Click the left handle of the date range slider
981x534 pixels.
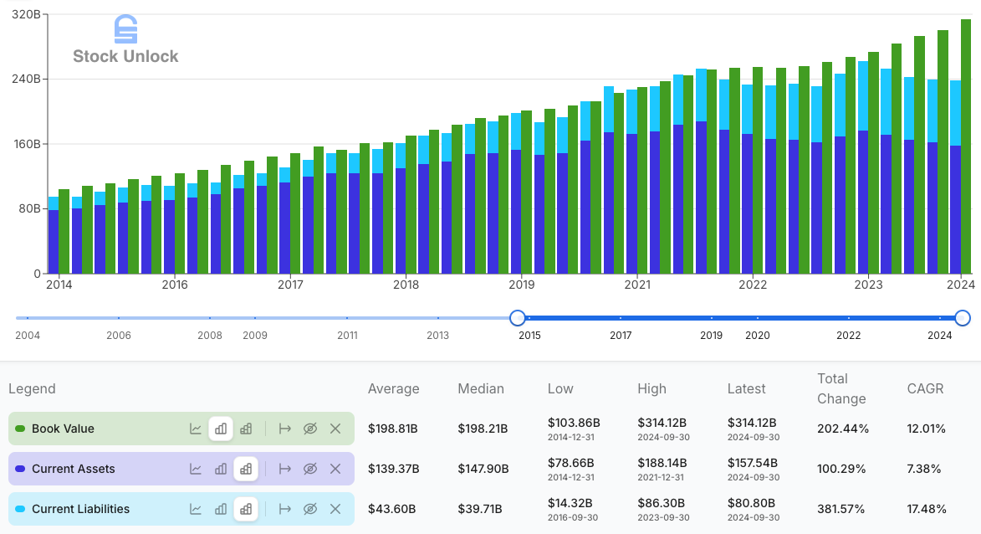[517, 318]
